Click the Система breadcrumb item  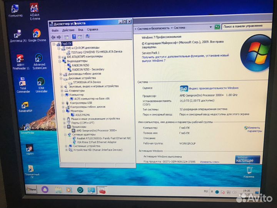point(179,28)
